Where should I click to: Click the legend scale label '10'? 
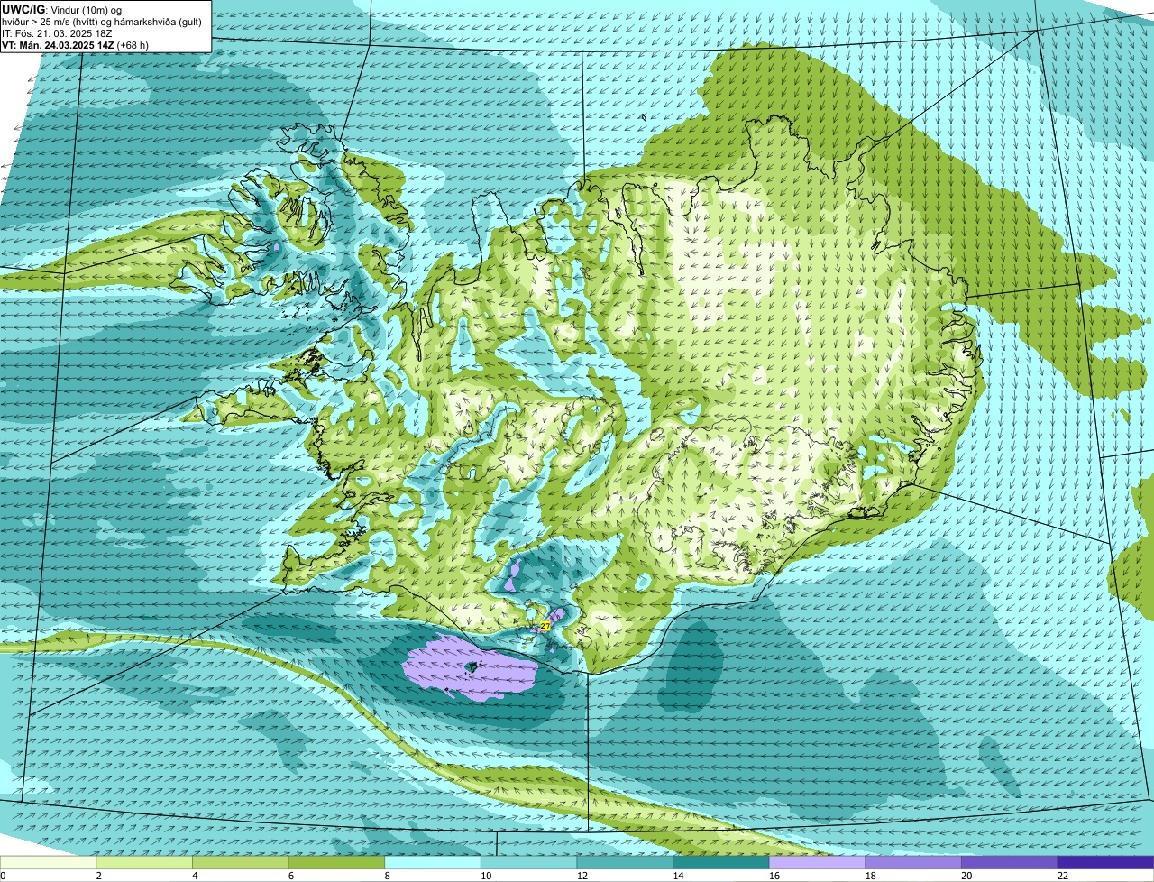point(486,876)
